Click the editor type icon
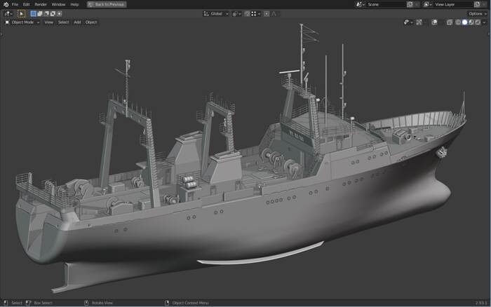 8,13
